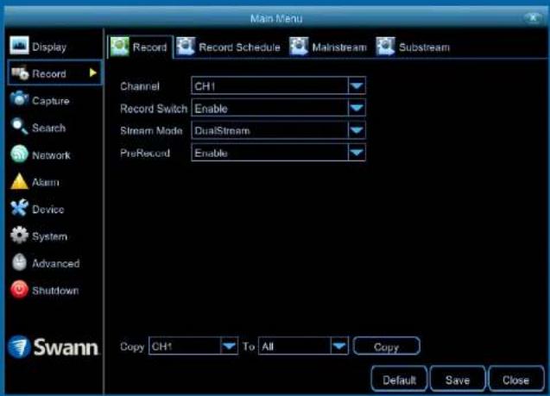Click the Substream tab icon
The height and width of the screenshot is (396, 550).
(386, 47)
